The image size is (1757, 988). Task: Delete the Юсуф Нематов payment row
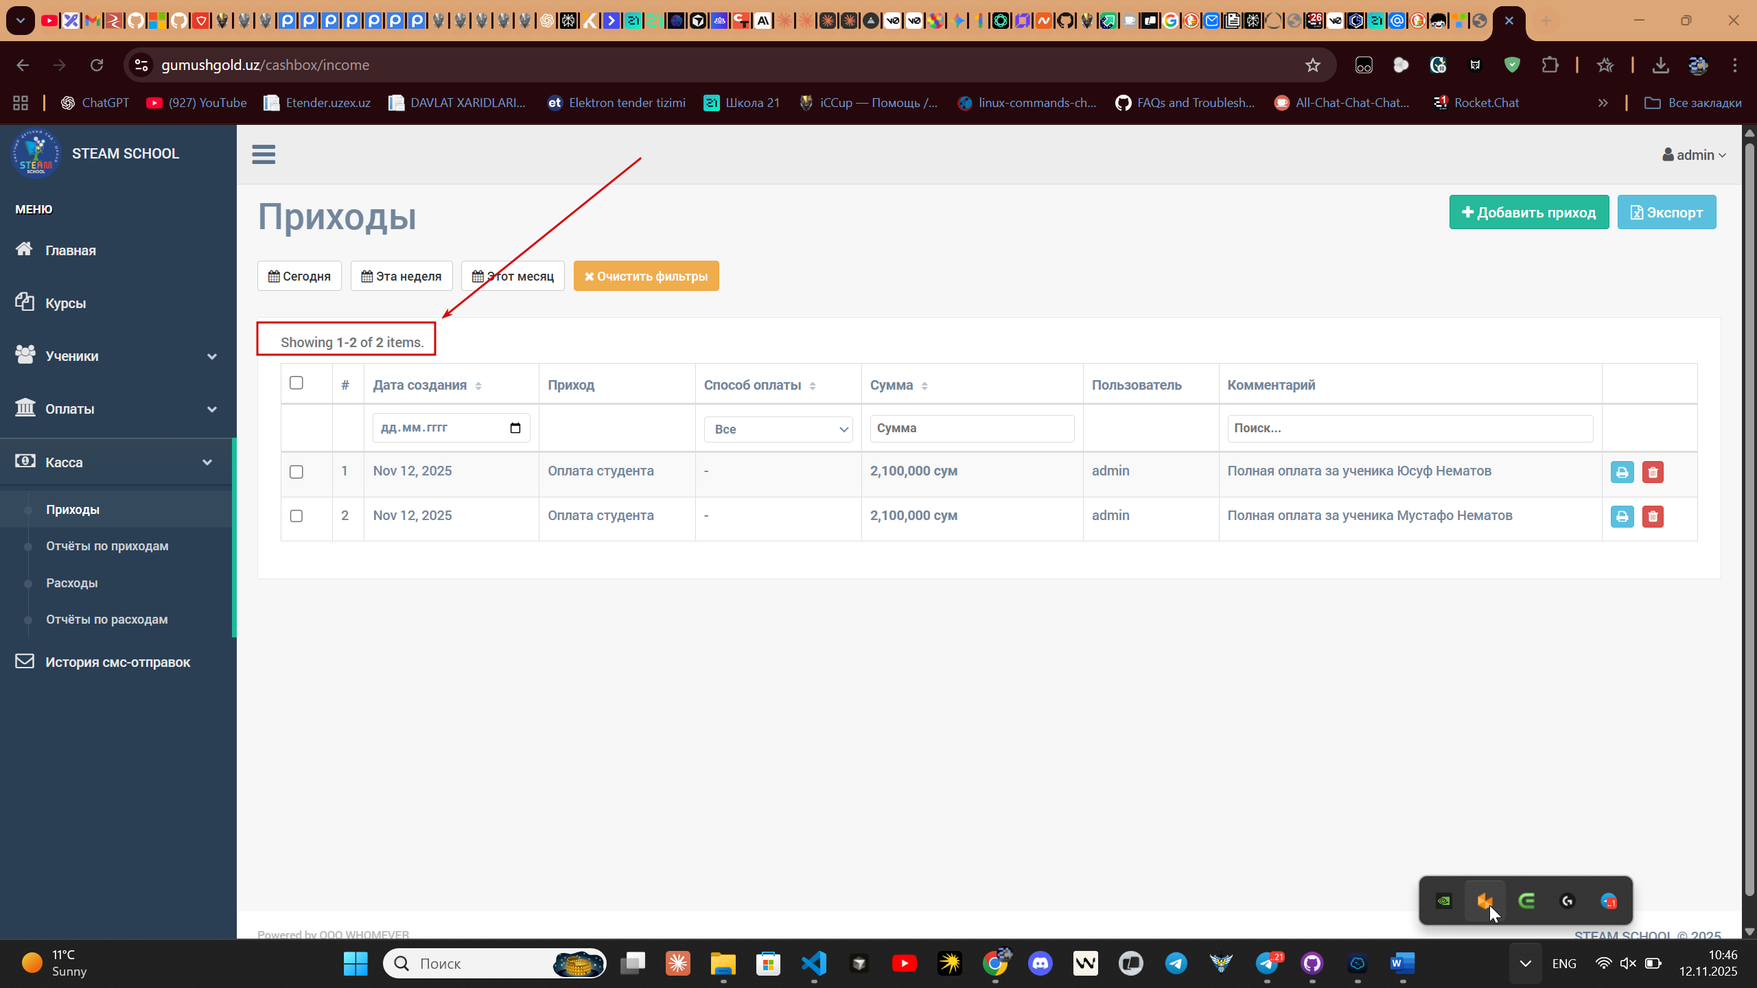(1653, 472)
